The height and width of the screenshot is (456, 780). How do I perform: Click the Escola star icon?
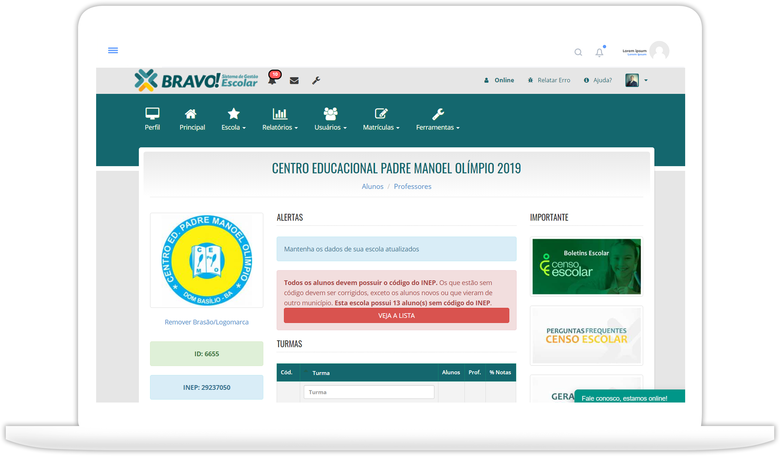point(234,113)
